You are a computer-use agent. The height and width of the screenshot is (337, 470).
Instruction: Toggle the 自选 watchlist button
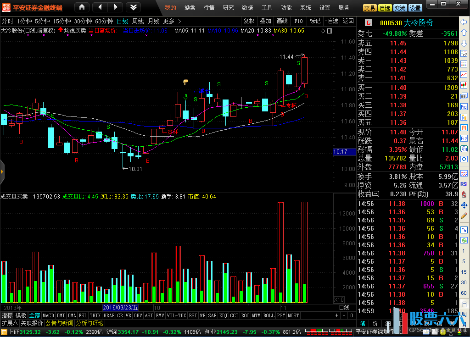tap(385, 8)
